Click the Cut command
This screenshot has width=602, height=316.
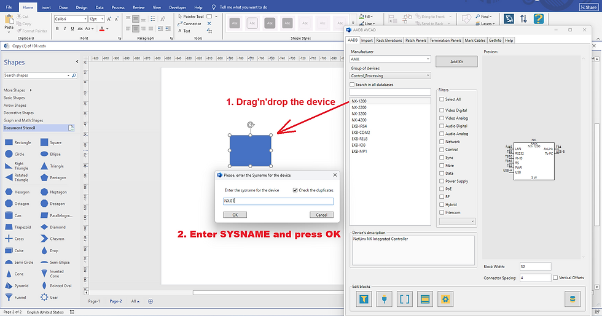click(23, 17)
